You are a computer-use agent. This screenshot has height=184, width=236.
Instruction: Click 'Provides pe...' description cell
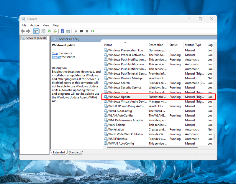[157, 120]
